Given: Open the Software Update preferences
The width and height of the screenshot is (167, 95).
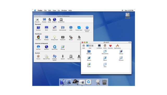Looking at the screenshot, I should (55, 58).
